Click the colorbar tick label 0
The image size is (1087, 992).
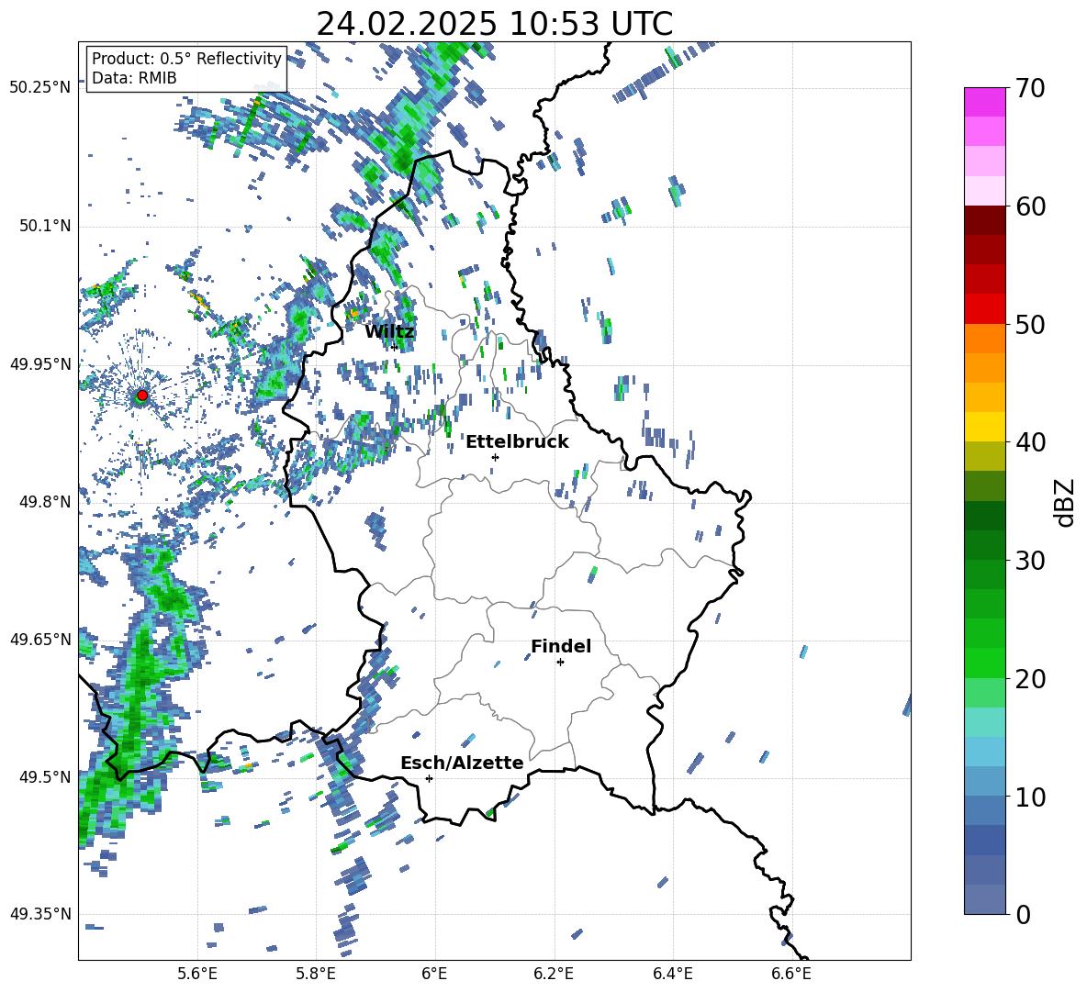click(x=1024, y=914)
